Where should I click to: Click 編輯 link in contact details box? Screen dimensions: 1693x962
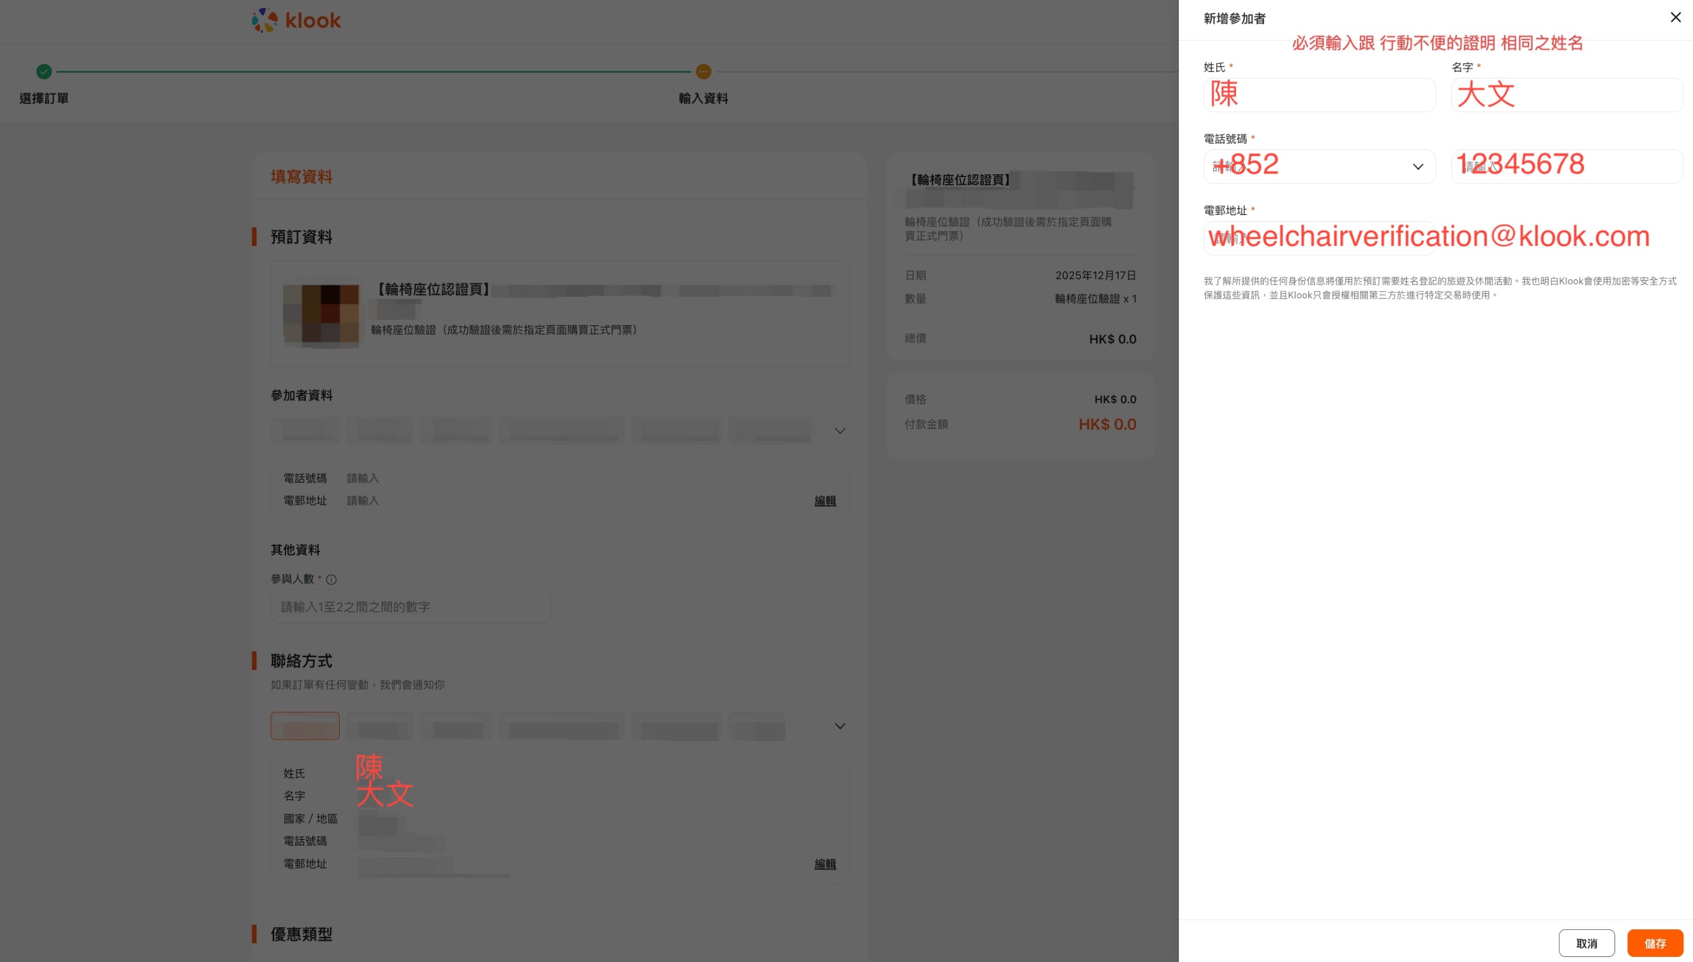click(x=824, y=863)
